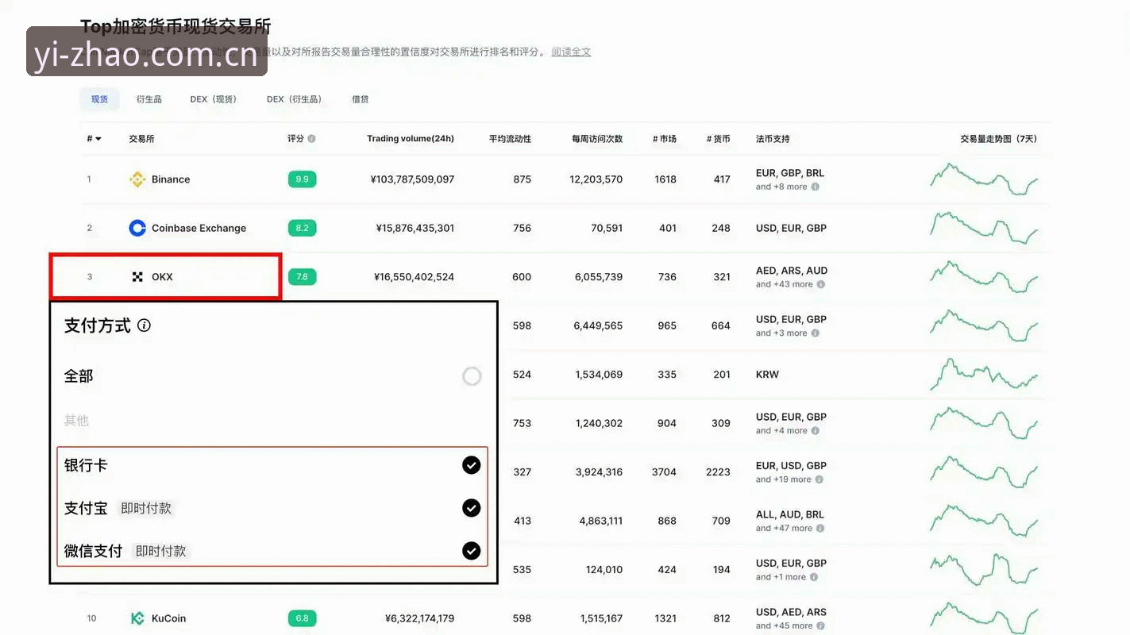Open Coinbase Exchange 7-day volume trend chart

pyautogui.click(x=984, y=228)
